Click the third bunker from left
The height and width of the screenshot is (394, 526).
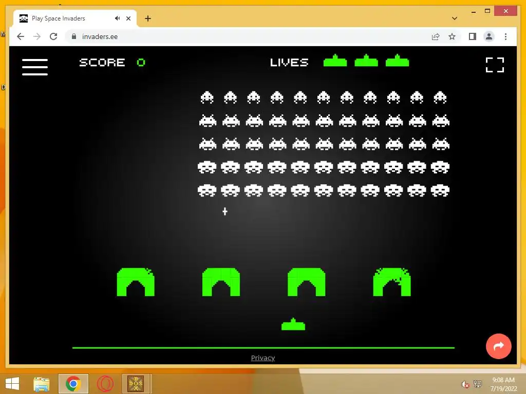pyautogui.click(x=306, y=282)
